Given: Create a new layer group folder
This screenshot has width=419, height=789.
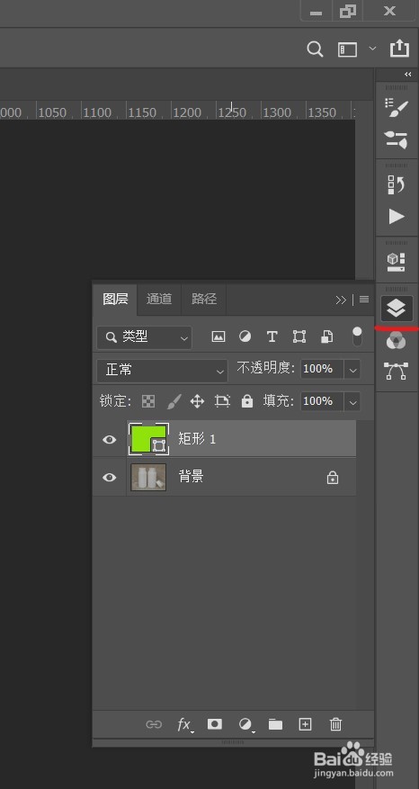Looking at the screenshot, I should 275,724.
